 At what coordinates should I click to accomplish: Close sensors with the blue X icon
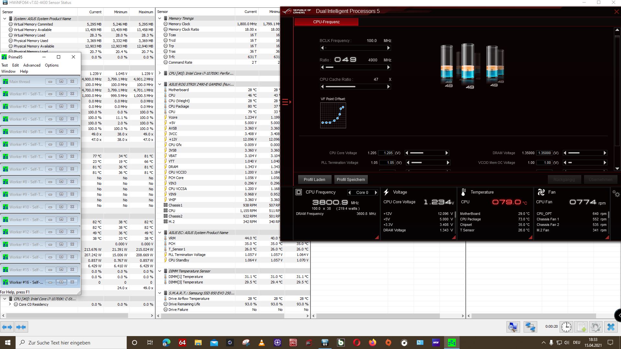(x=611, y=327)
